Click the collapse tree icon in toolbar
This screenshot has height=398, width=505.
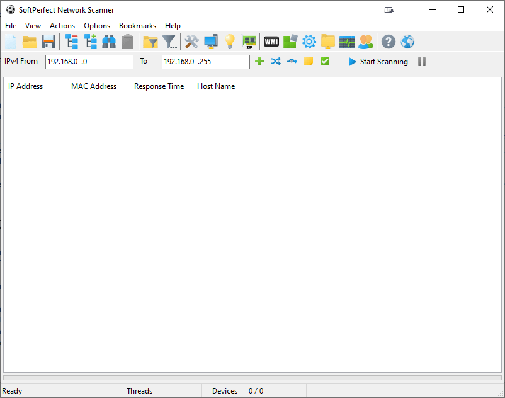72,42
